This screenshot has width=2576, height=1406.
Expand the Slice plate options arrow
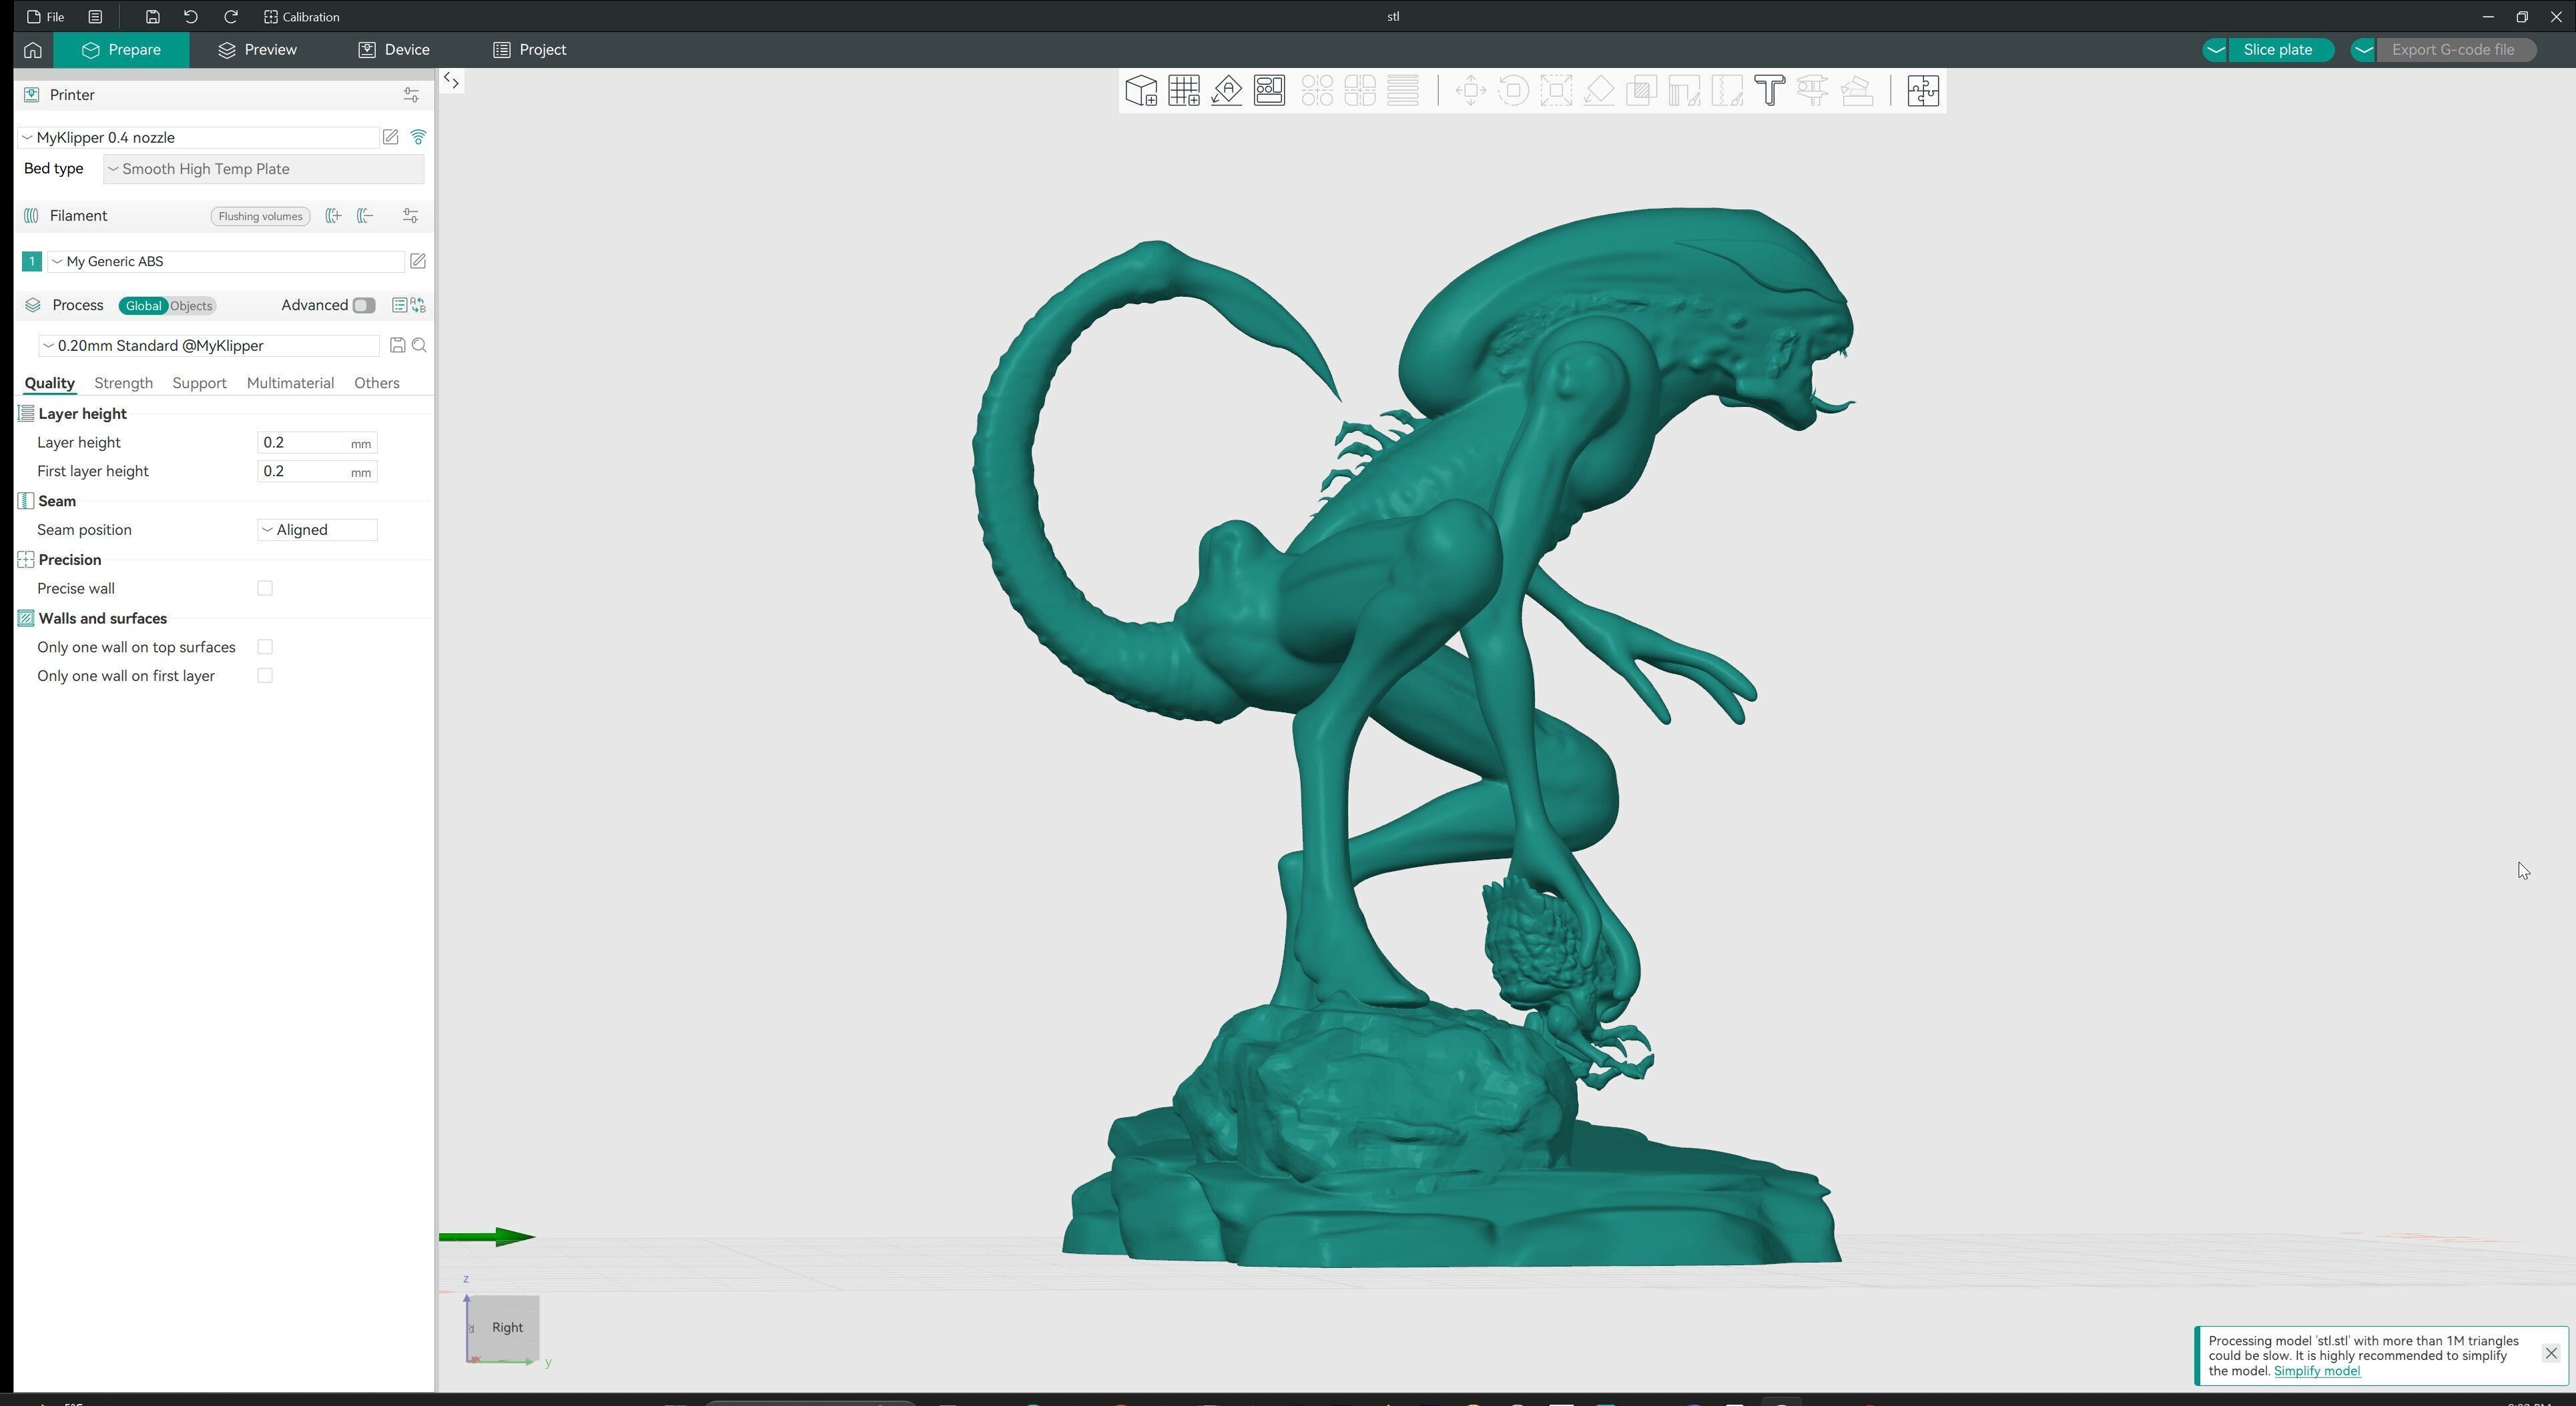coord(2216,50)
